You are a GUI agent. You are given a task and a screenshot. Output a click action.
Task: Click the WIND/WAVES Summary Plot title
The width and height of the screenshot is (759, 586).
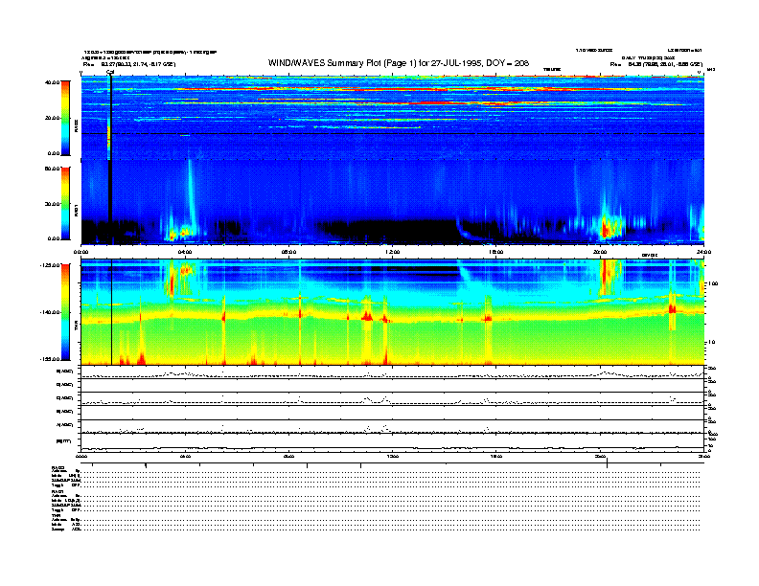tap(399, 63)
